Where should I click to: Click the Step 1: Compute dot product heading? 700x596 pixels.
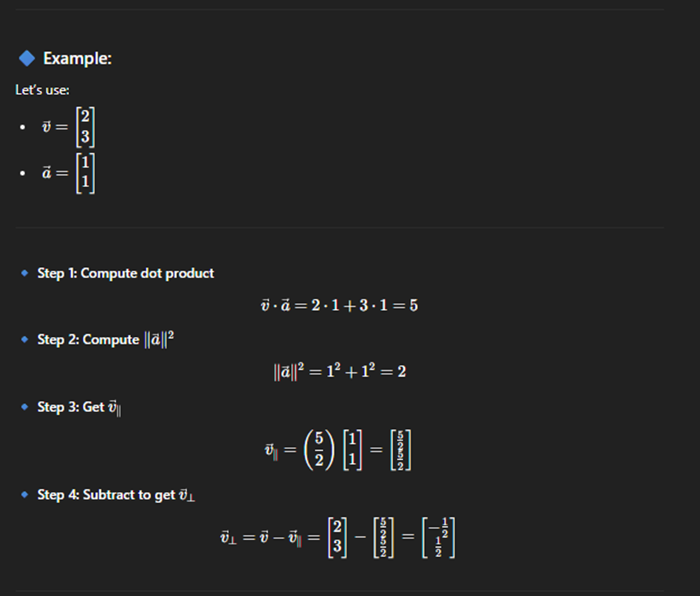(x=125, y=273)
